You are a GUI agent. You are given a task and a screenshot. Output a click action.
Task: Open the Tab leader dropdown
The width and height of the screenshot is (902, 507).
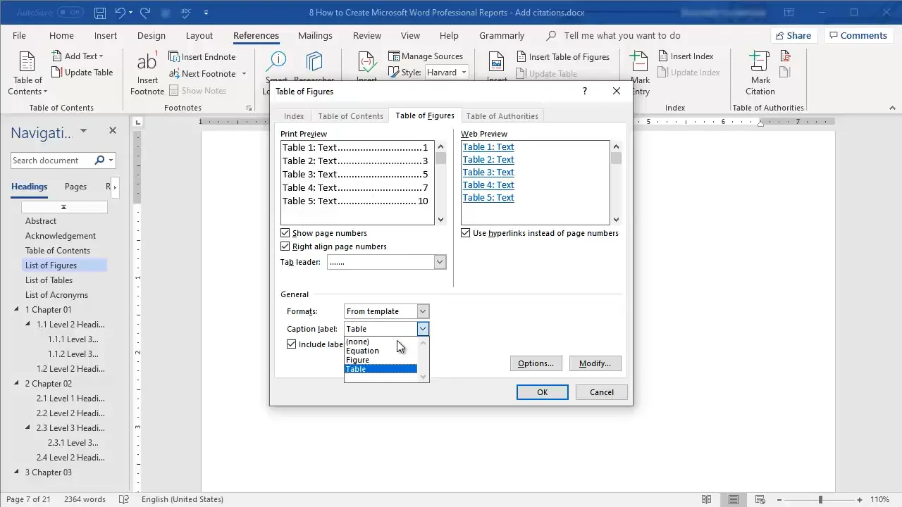click(440, 262)
